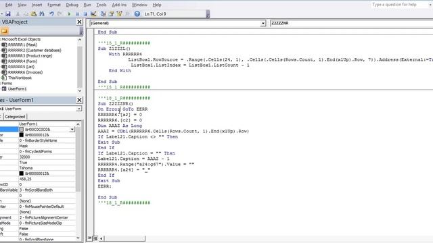This screenshot has height=243, width=433.
Task: Select ThisWorkbook in project tree
Action: coord(20,78)
